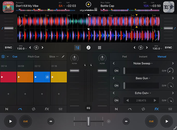Open the sampler grid icon

click(x=99, y=48)
